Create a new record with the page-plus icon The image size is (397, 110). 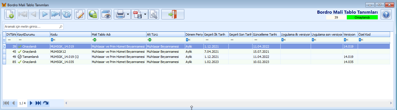10,14
